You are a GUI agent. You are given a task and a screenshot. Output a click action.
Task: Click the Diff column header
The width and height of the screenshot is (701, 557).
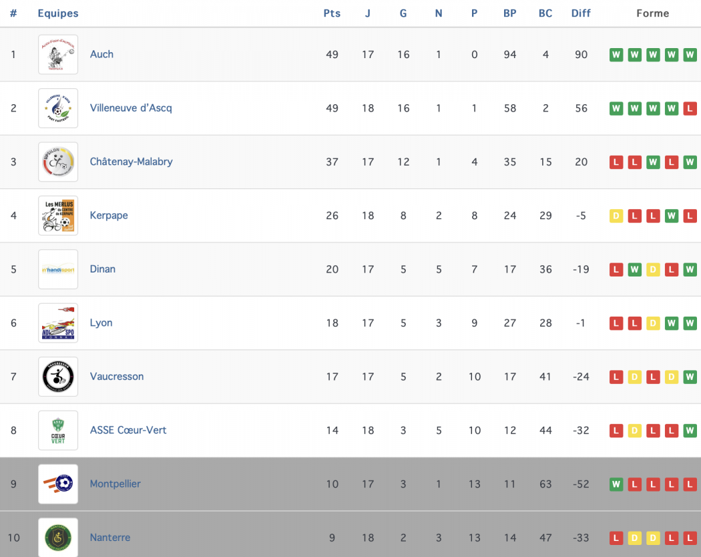click(581, 13)
